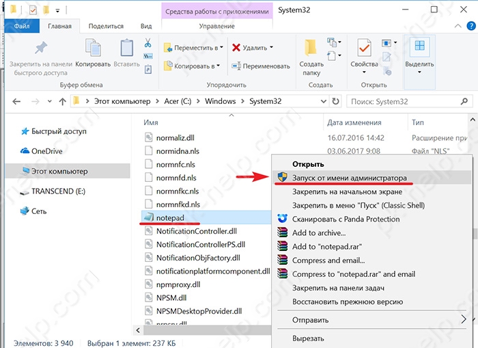Choose Открыть in the context menu
This screenshot has height=348, width=478.
pos(371,164)
